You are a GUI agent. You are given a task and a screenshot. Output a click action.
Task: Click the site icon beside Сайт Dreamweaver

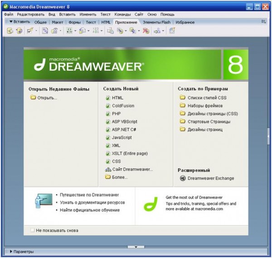(x=108, y=170)
